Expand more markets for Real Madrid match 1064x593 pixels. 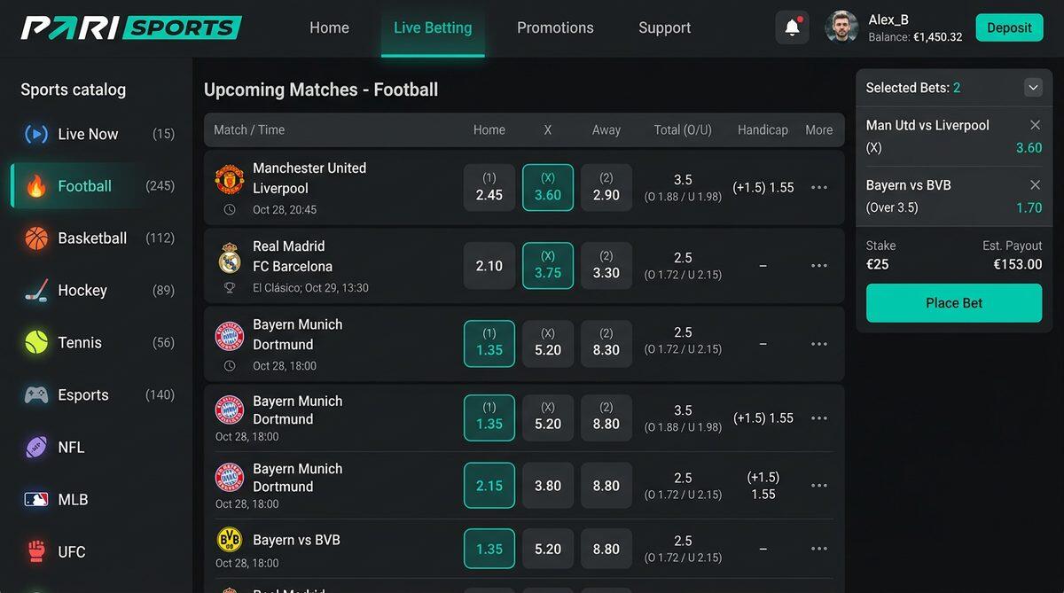(x=819, y=265)
